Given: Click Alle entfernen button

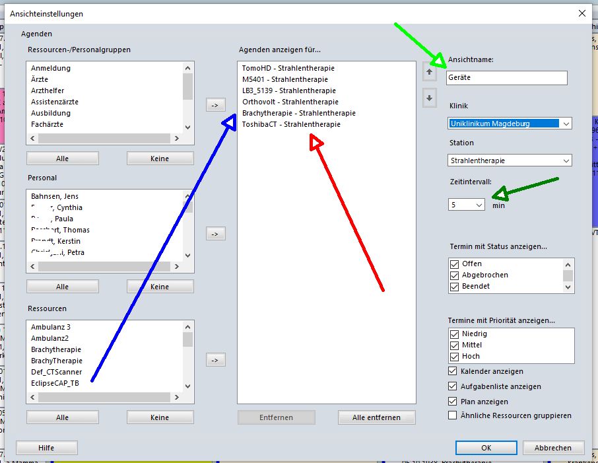Looking at the screenshot, I should coord(377,417).
